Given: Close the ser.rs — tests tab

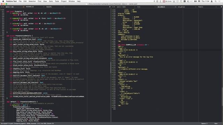Looking at the screenshot, I should coord(135,7).
